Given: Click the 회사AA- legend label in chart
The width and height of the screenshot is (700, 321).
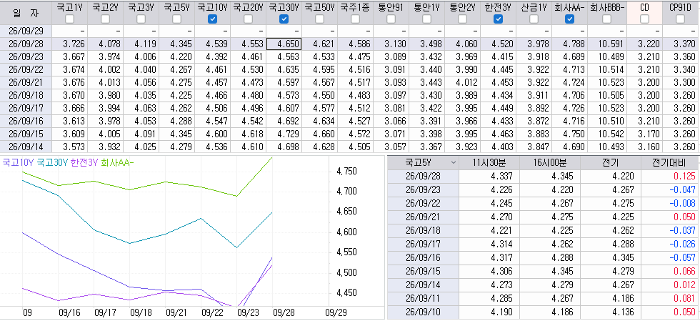Looking at the screenshot, I should coord(117,163).
